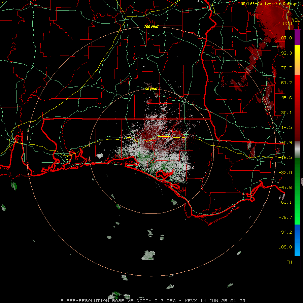The width and height of the screenshot is (303, 303).
Task: Click the 92.3 value on the velocity scale
Action: pyautogui.click(x=287, y=53)
